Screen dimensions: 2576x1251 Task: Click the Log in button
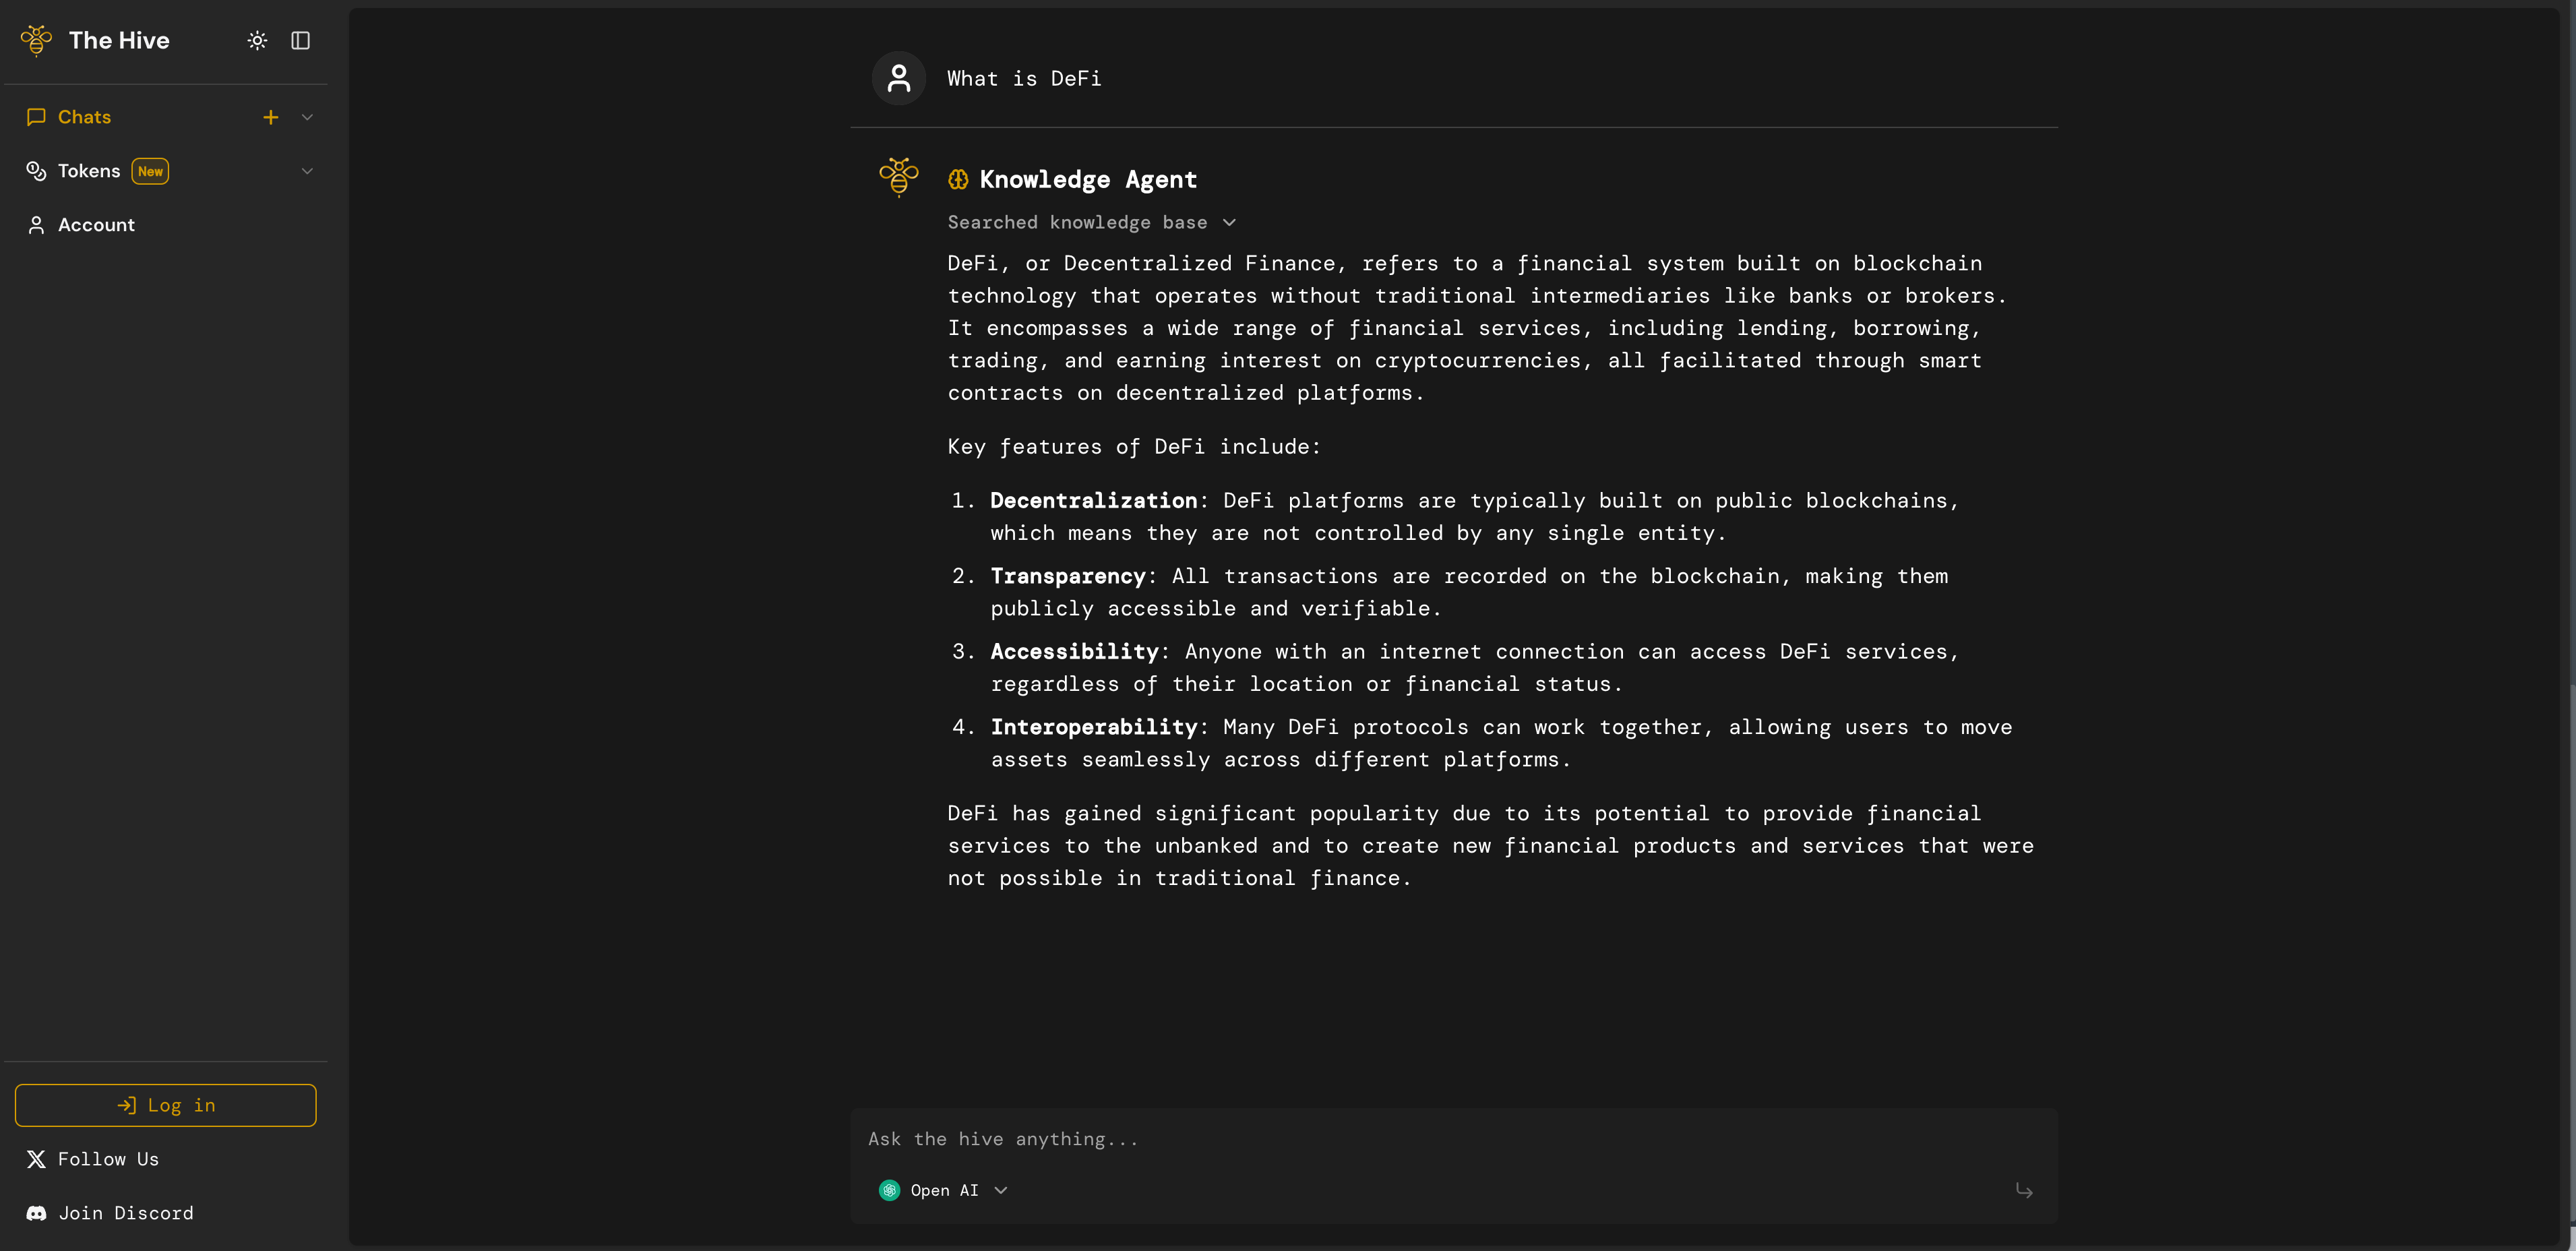tap(165, 1105)
